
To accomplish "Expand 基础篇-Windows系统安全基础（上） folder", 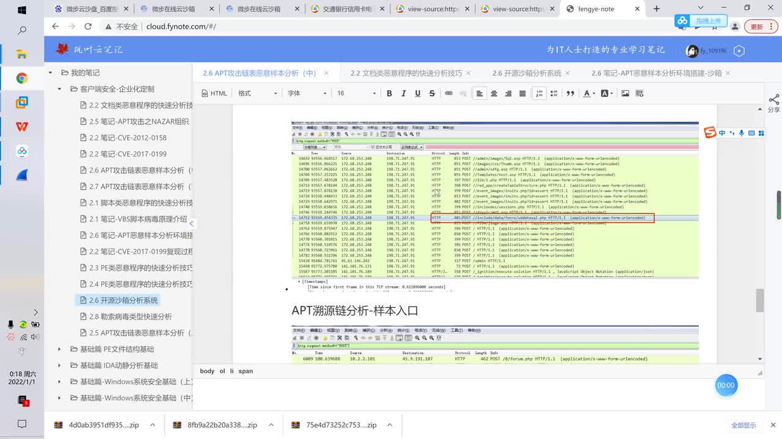I will coord(59,382).
